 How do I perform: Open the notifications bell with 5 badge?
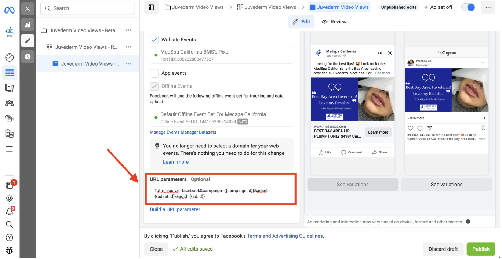[x=10, y=211]
